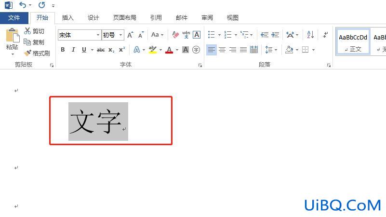Screen dimensions: 386x217
Task: Expand the shading dropdown arrow
Action: [x=297, y=50]
